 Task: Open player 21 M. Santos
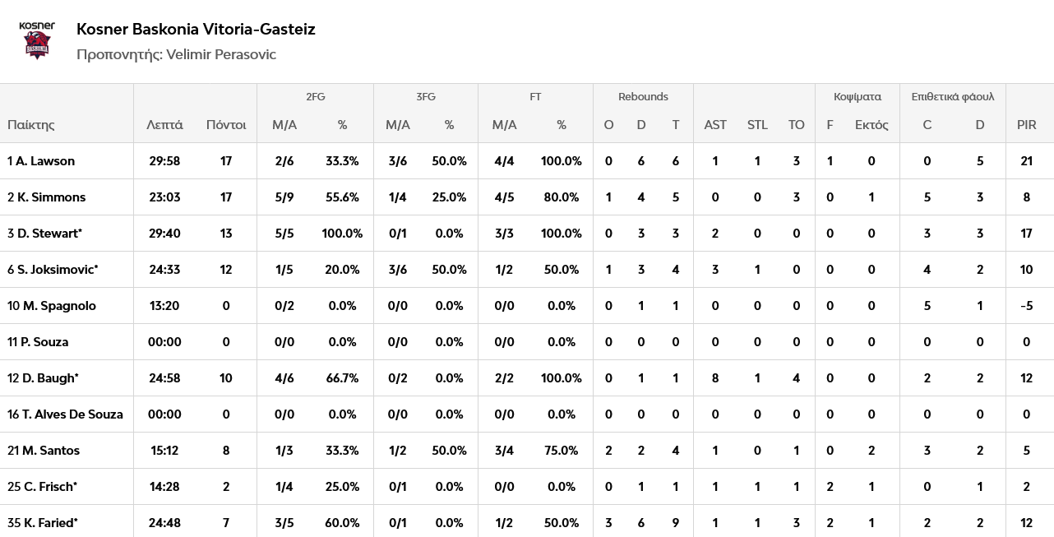[44, 451]
